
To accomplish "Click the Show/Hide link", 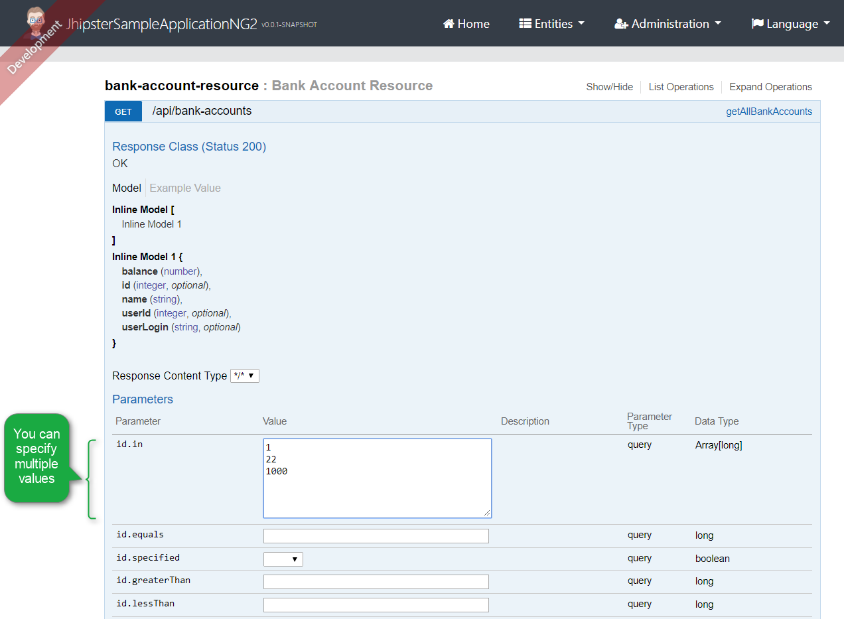I will click(x=609, y=87).
